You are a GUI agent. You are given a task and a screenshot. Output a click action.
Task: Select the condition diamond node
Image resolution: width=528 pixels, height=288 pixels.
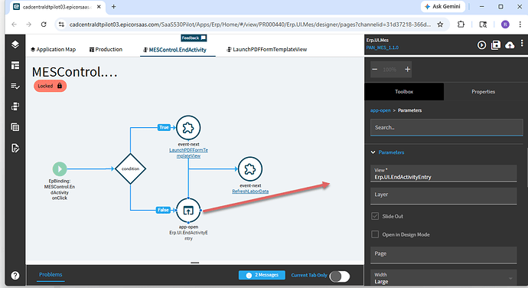(x=130, y=169)
